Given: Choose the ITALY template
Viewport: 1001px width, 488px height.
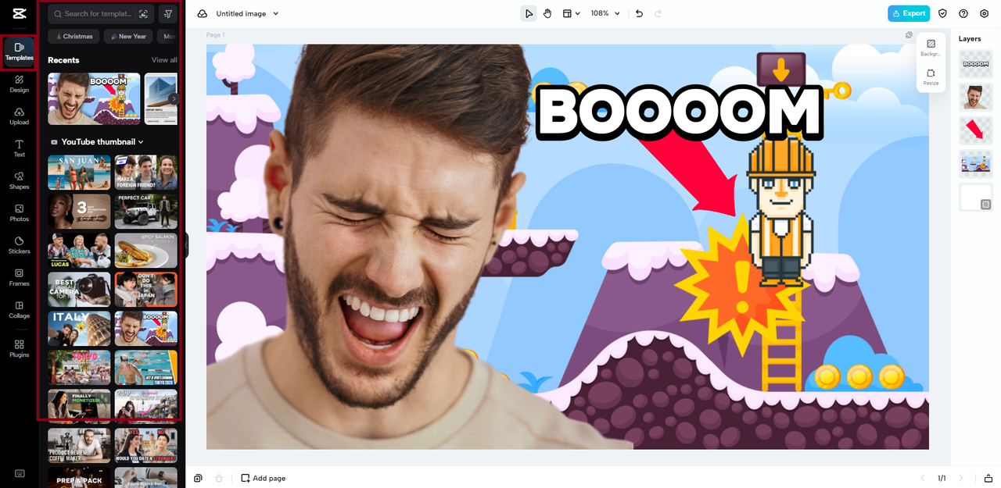Looking at the screenshot, I should 79,329.
